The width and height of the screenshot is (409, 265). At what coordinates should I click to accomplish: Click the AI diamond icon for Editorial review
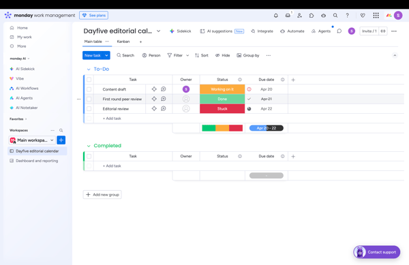pyautogui.click(x=154, y=108)
